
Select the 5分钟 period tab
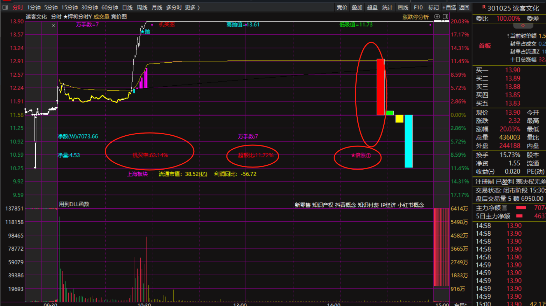coord(51,7)
